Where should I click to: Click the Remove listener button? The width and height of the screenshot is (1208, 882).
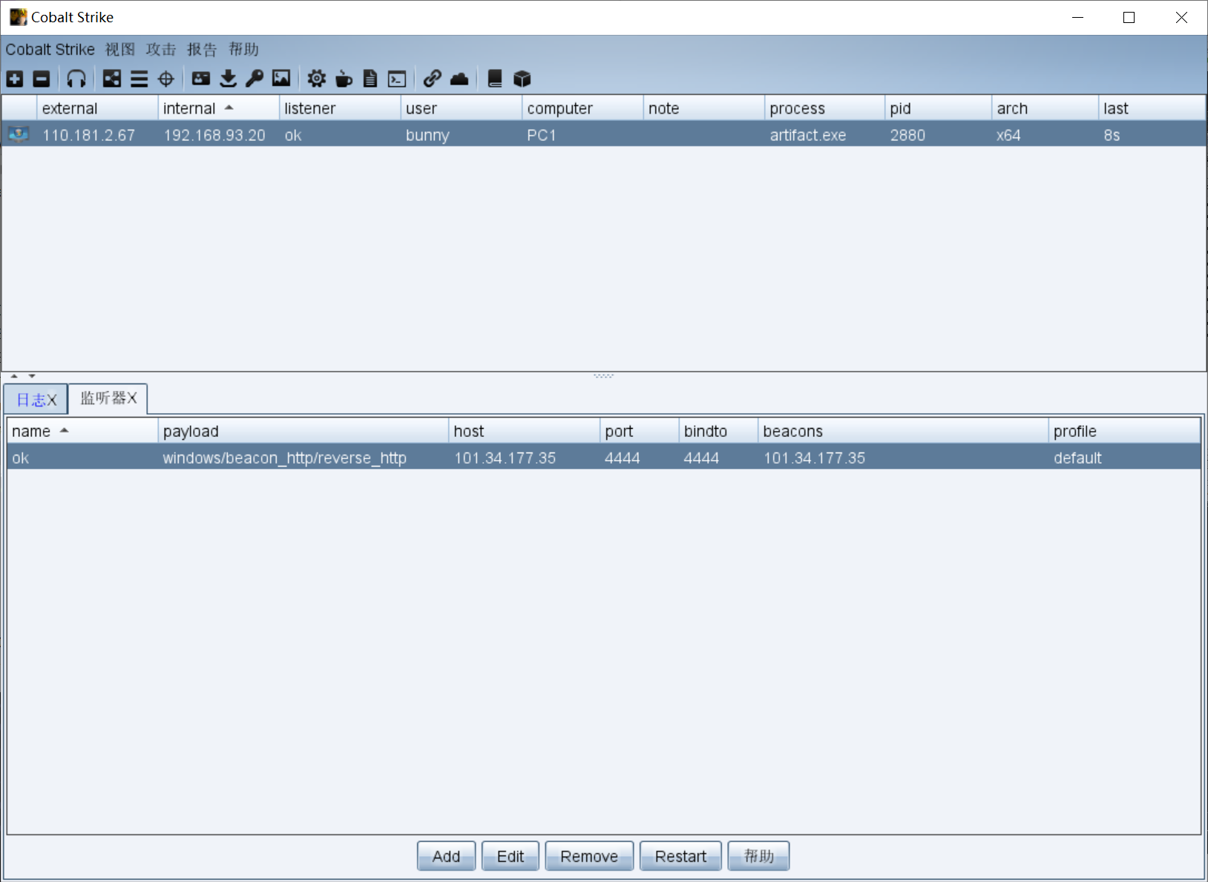click(589, 856)
